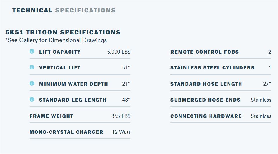
Task: Click the 5,000 LBS capacity value
Action: tap(119, 52)
